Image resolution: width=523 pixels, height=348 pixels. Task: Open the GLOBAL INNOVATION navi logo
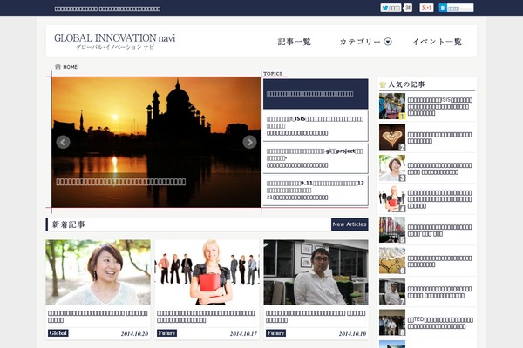(x=114, y=41)
